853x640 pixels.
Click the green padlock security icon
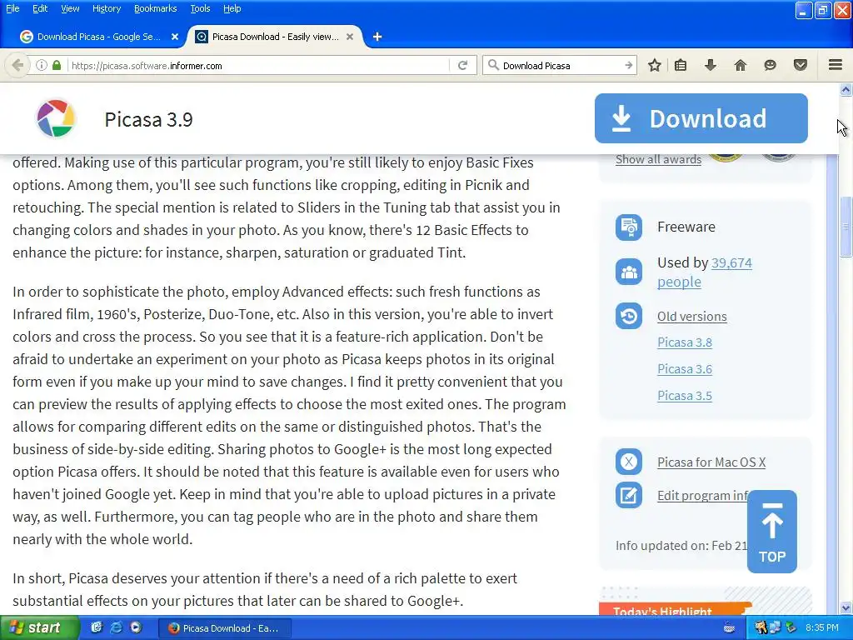tap(57, 65)
